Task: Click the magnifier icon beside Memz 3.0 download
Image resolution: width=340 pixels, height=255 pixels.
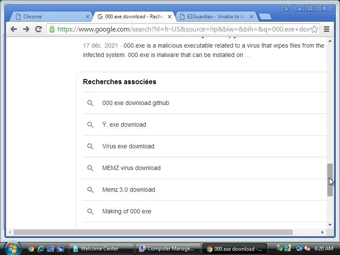Action: 90,190
